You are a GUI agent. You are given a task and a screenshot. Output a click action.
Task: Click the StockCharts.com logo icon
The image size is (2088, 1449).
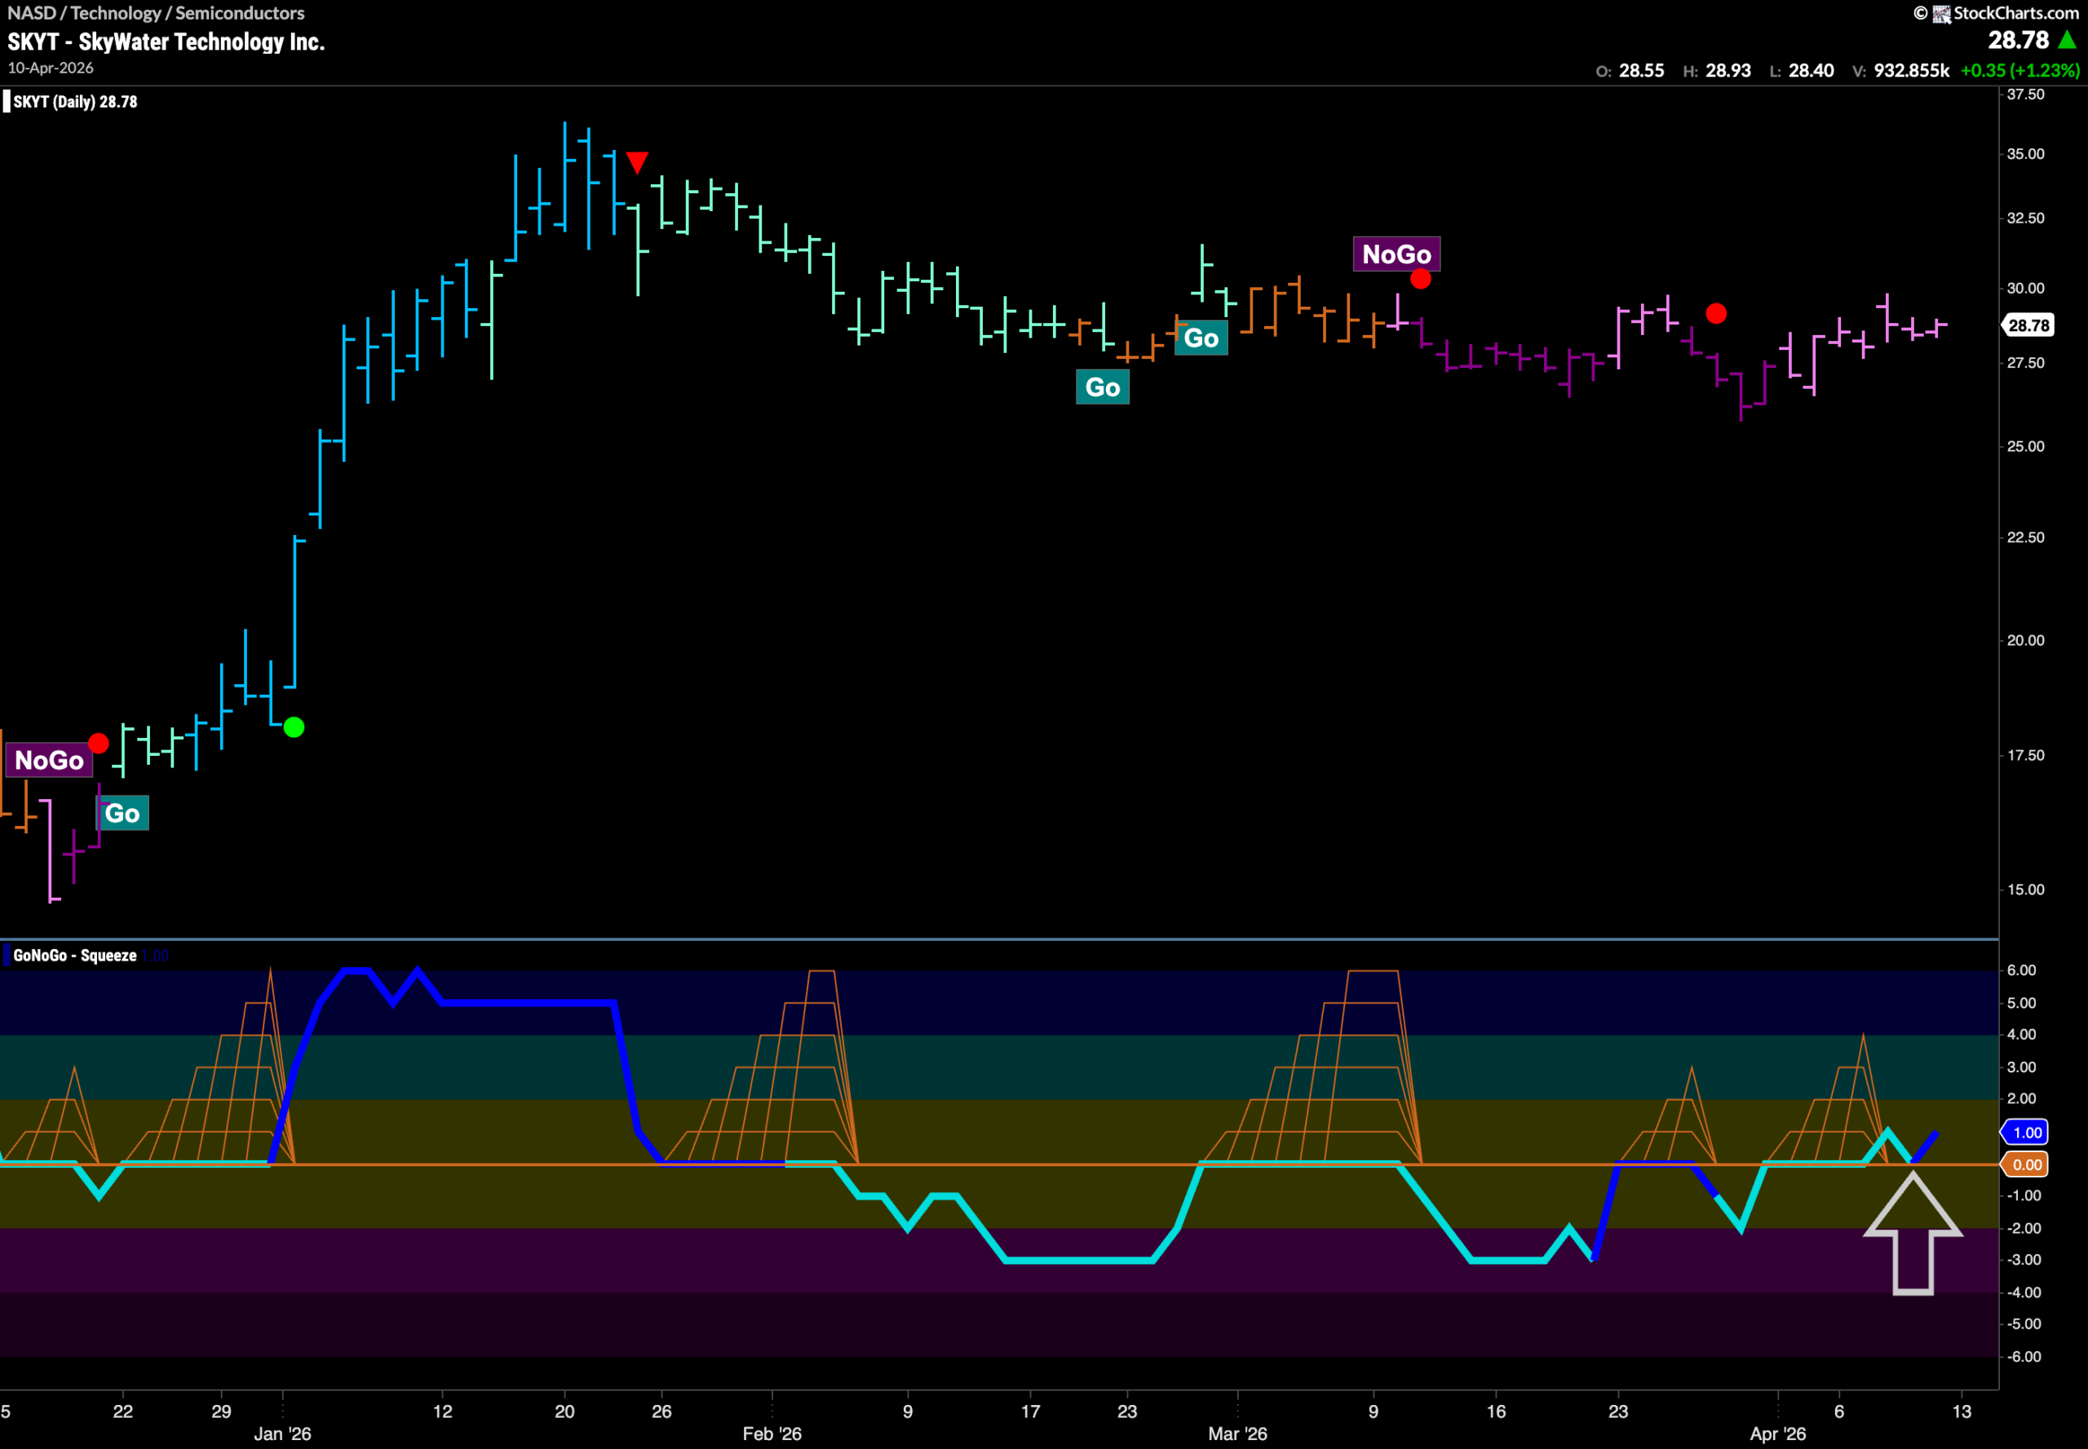click(1941, 14)
